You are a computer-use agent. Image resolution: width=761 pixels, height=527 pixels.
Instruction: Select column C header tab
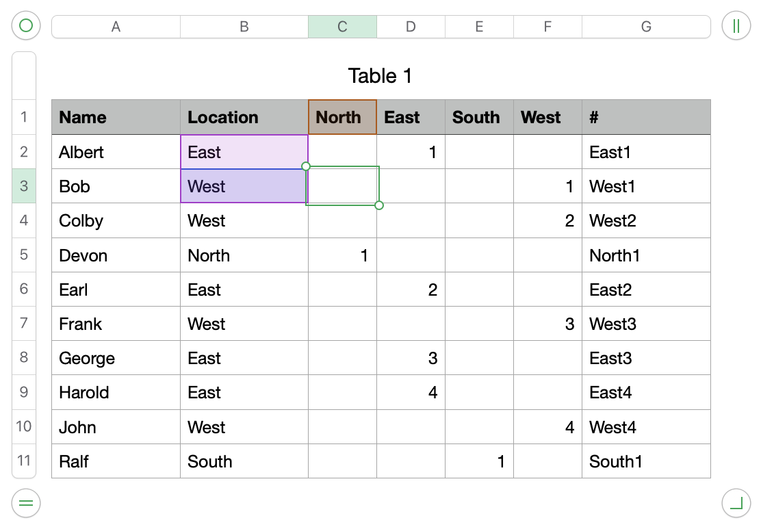(x=342, y=27)
